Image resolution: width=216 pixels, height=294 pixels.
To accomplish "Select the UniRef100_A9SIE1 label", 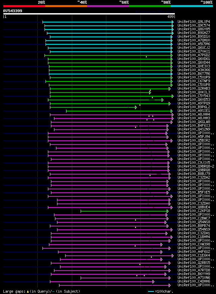I will pyautogui.click(x=194, y=111).
